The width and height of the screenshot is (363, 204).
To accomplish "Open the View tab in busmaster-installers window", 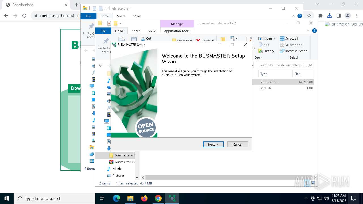I will (152, 31).
